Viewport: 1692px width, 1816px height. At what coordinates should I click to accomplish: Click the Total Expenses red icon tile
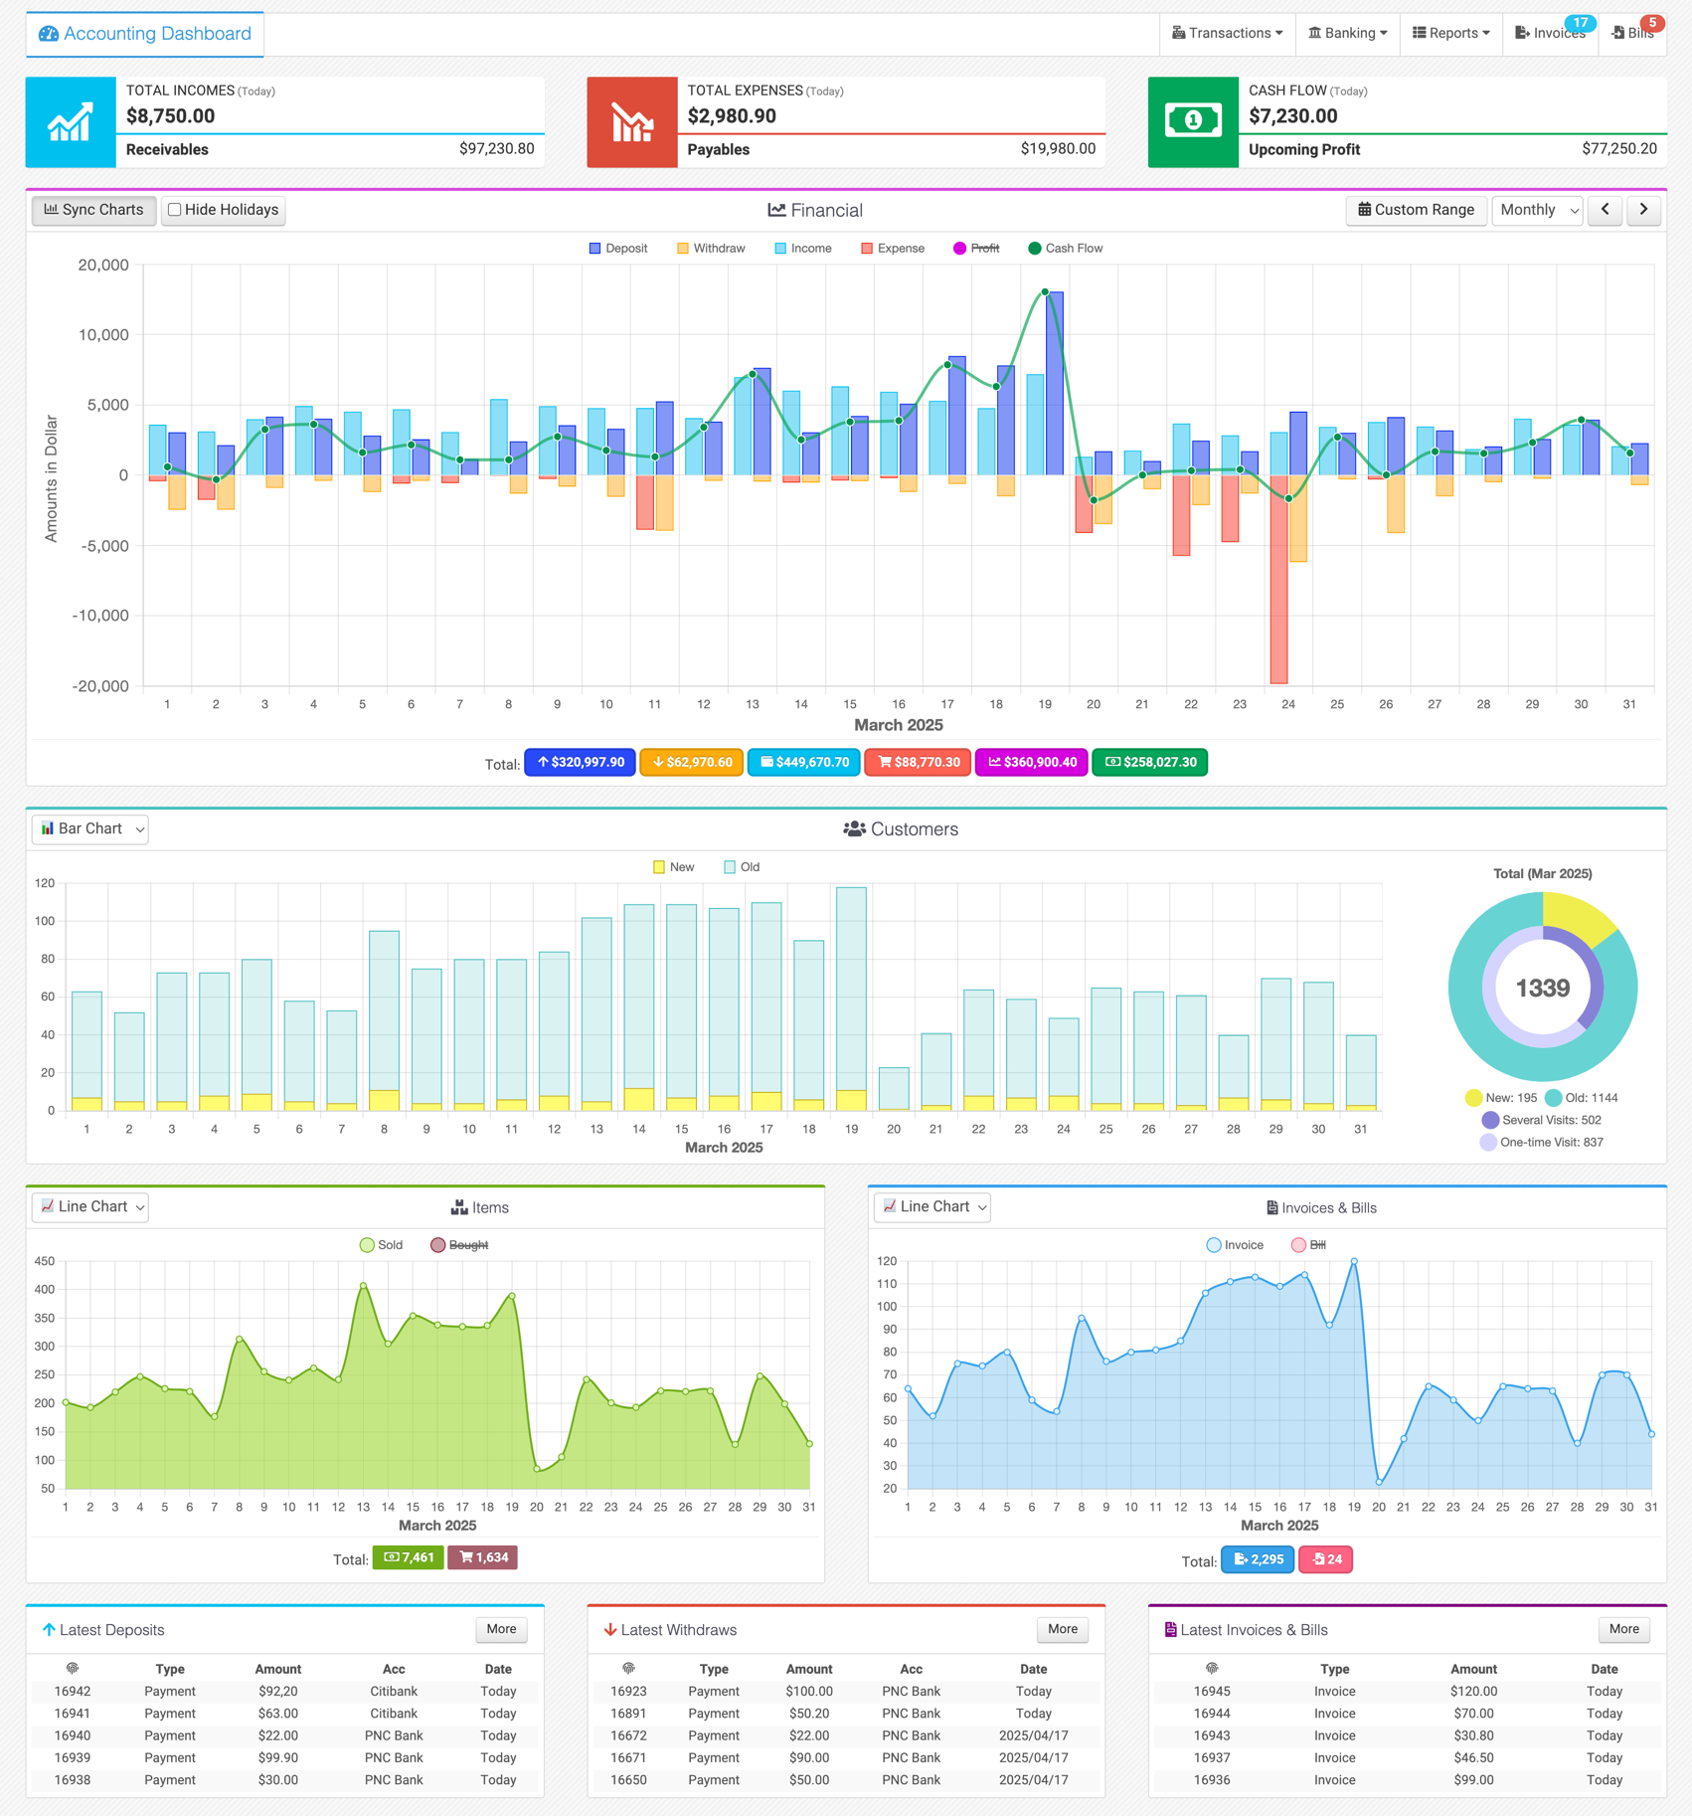632,122
